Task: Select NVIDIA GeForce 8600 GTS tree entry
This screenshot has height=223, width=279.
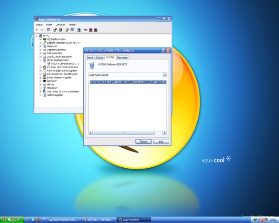Action: (65, 63)
